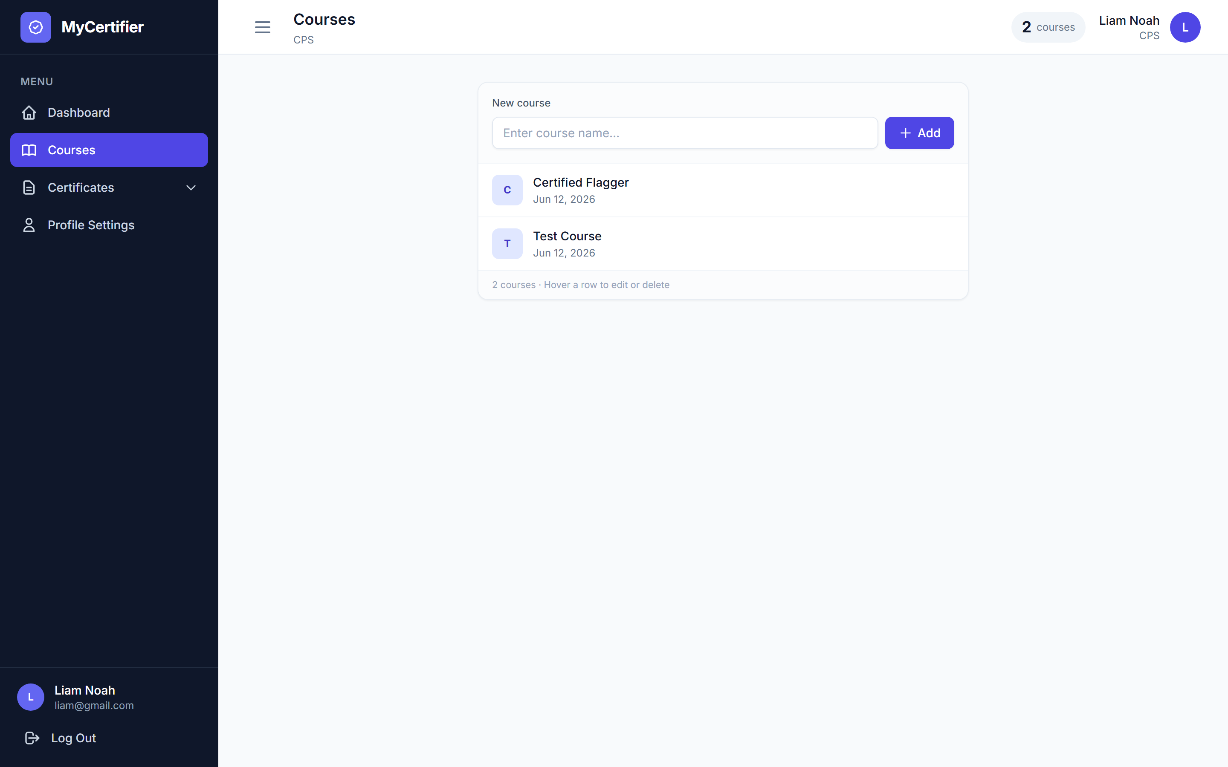Click the MENU section heading

37,82
